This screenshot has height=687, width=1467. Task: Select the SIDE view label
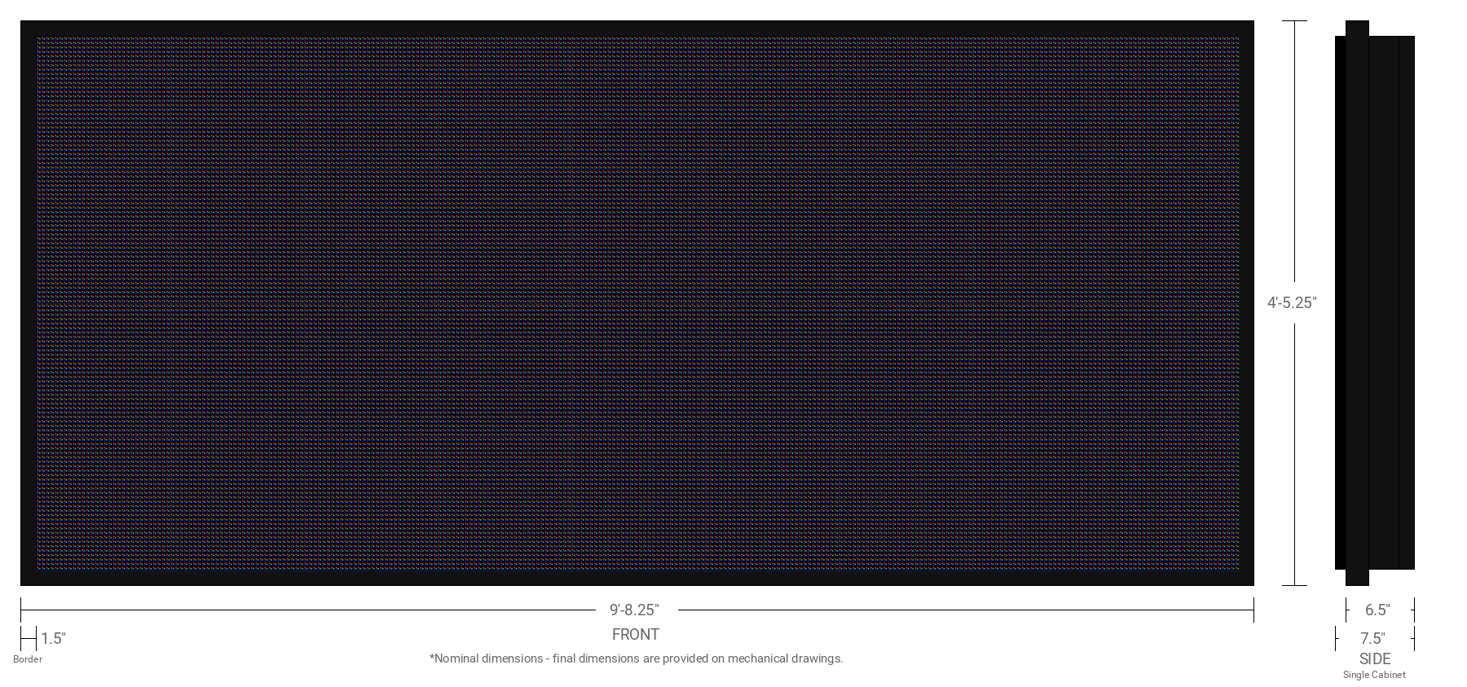click(x=1374, y=658)
